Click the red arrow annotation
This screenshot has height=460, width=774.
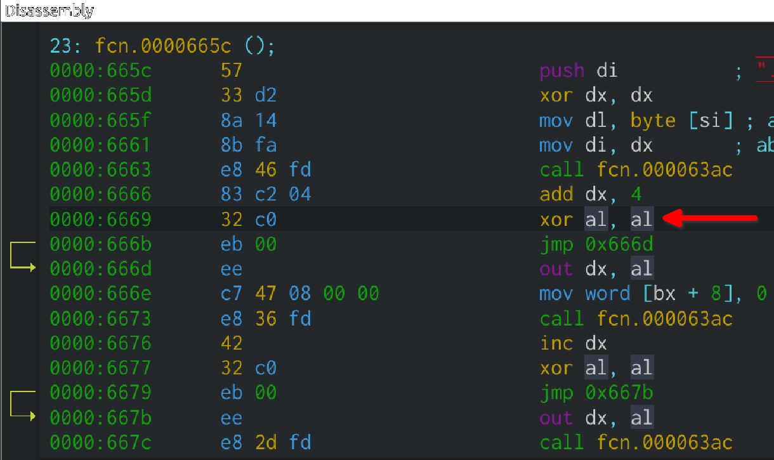coord(710,219)
